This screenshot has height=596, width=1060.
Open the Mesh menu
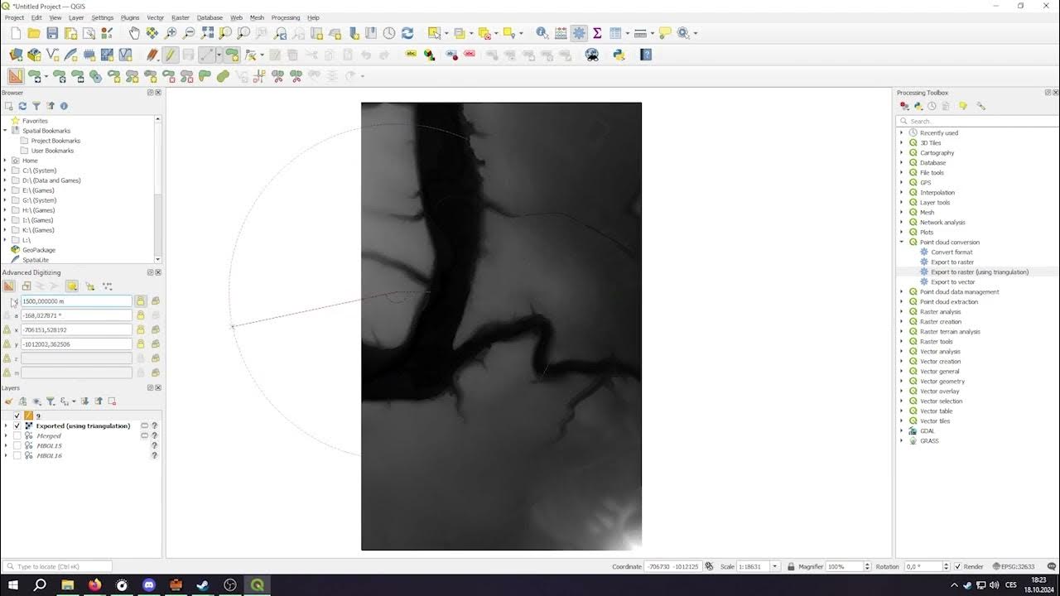click(x=257, y=17)
